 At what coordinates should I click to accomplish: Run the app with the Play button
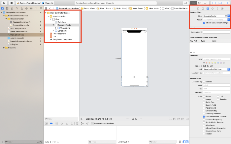point(4,3)
